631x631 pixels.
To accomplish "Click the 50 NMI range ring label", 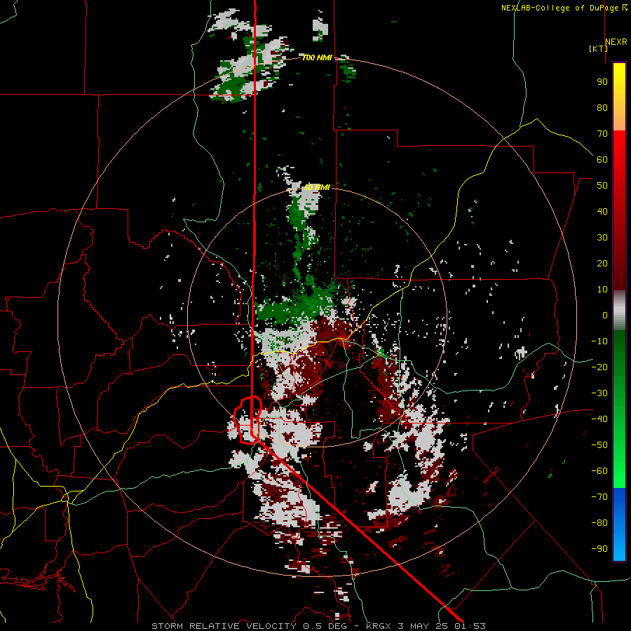I will pyautogui.click(x=317, y=187).
